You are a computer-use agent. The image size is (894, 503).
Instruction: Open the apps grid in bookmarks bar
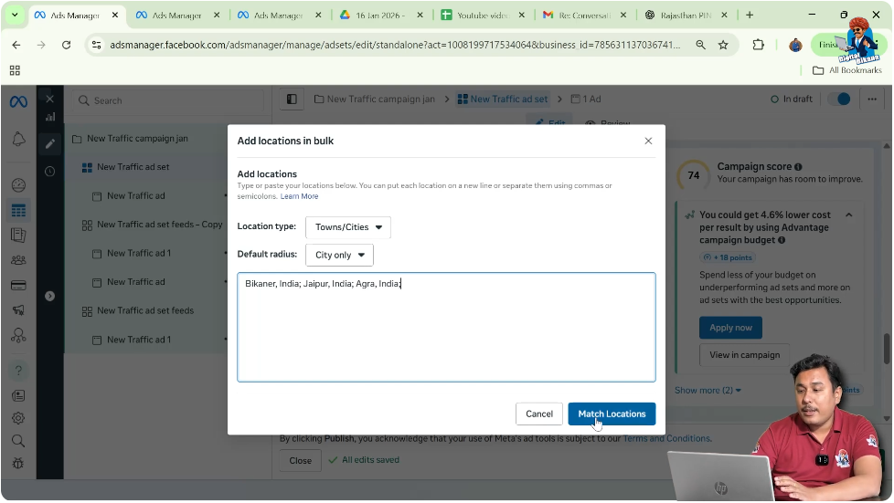[15, 70]
